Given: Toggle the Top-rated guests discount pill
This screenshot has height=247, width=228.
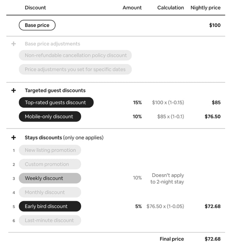Looking at the screenshot, I should [56, 102].
